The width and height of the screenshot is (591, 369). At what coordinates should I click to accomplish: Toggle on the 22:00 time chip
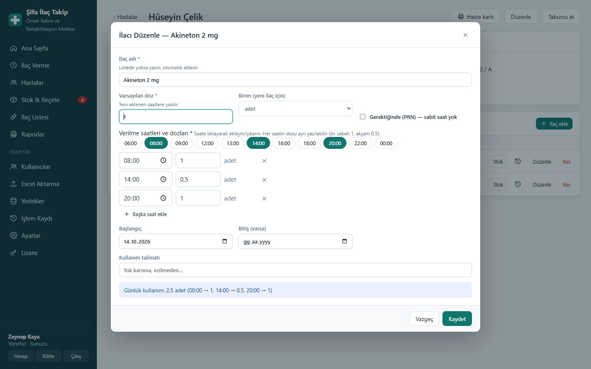coord(360,143)
